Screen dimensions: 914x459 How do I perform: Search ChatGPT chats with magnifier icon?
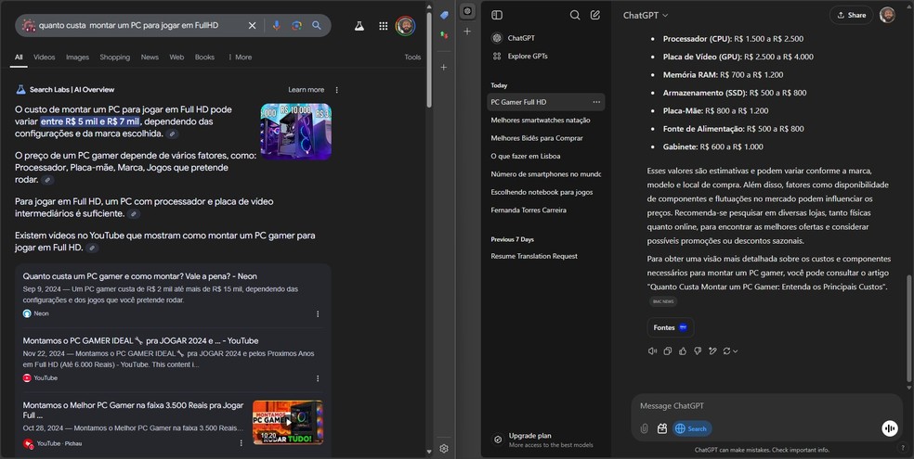point(575,15)
